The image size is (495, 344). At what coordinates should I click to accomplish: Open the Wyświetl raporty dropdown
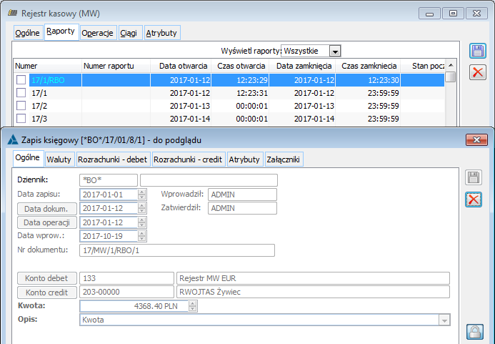pyautogui.click(x=335, y=51)
